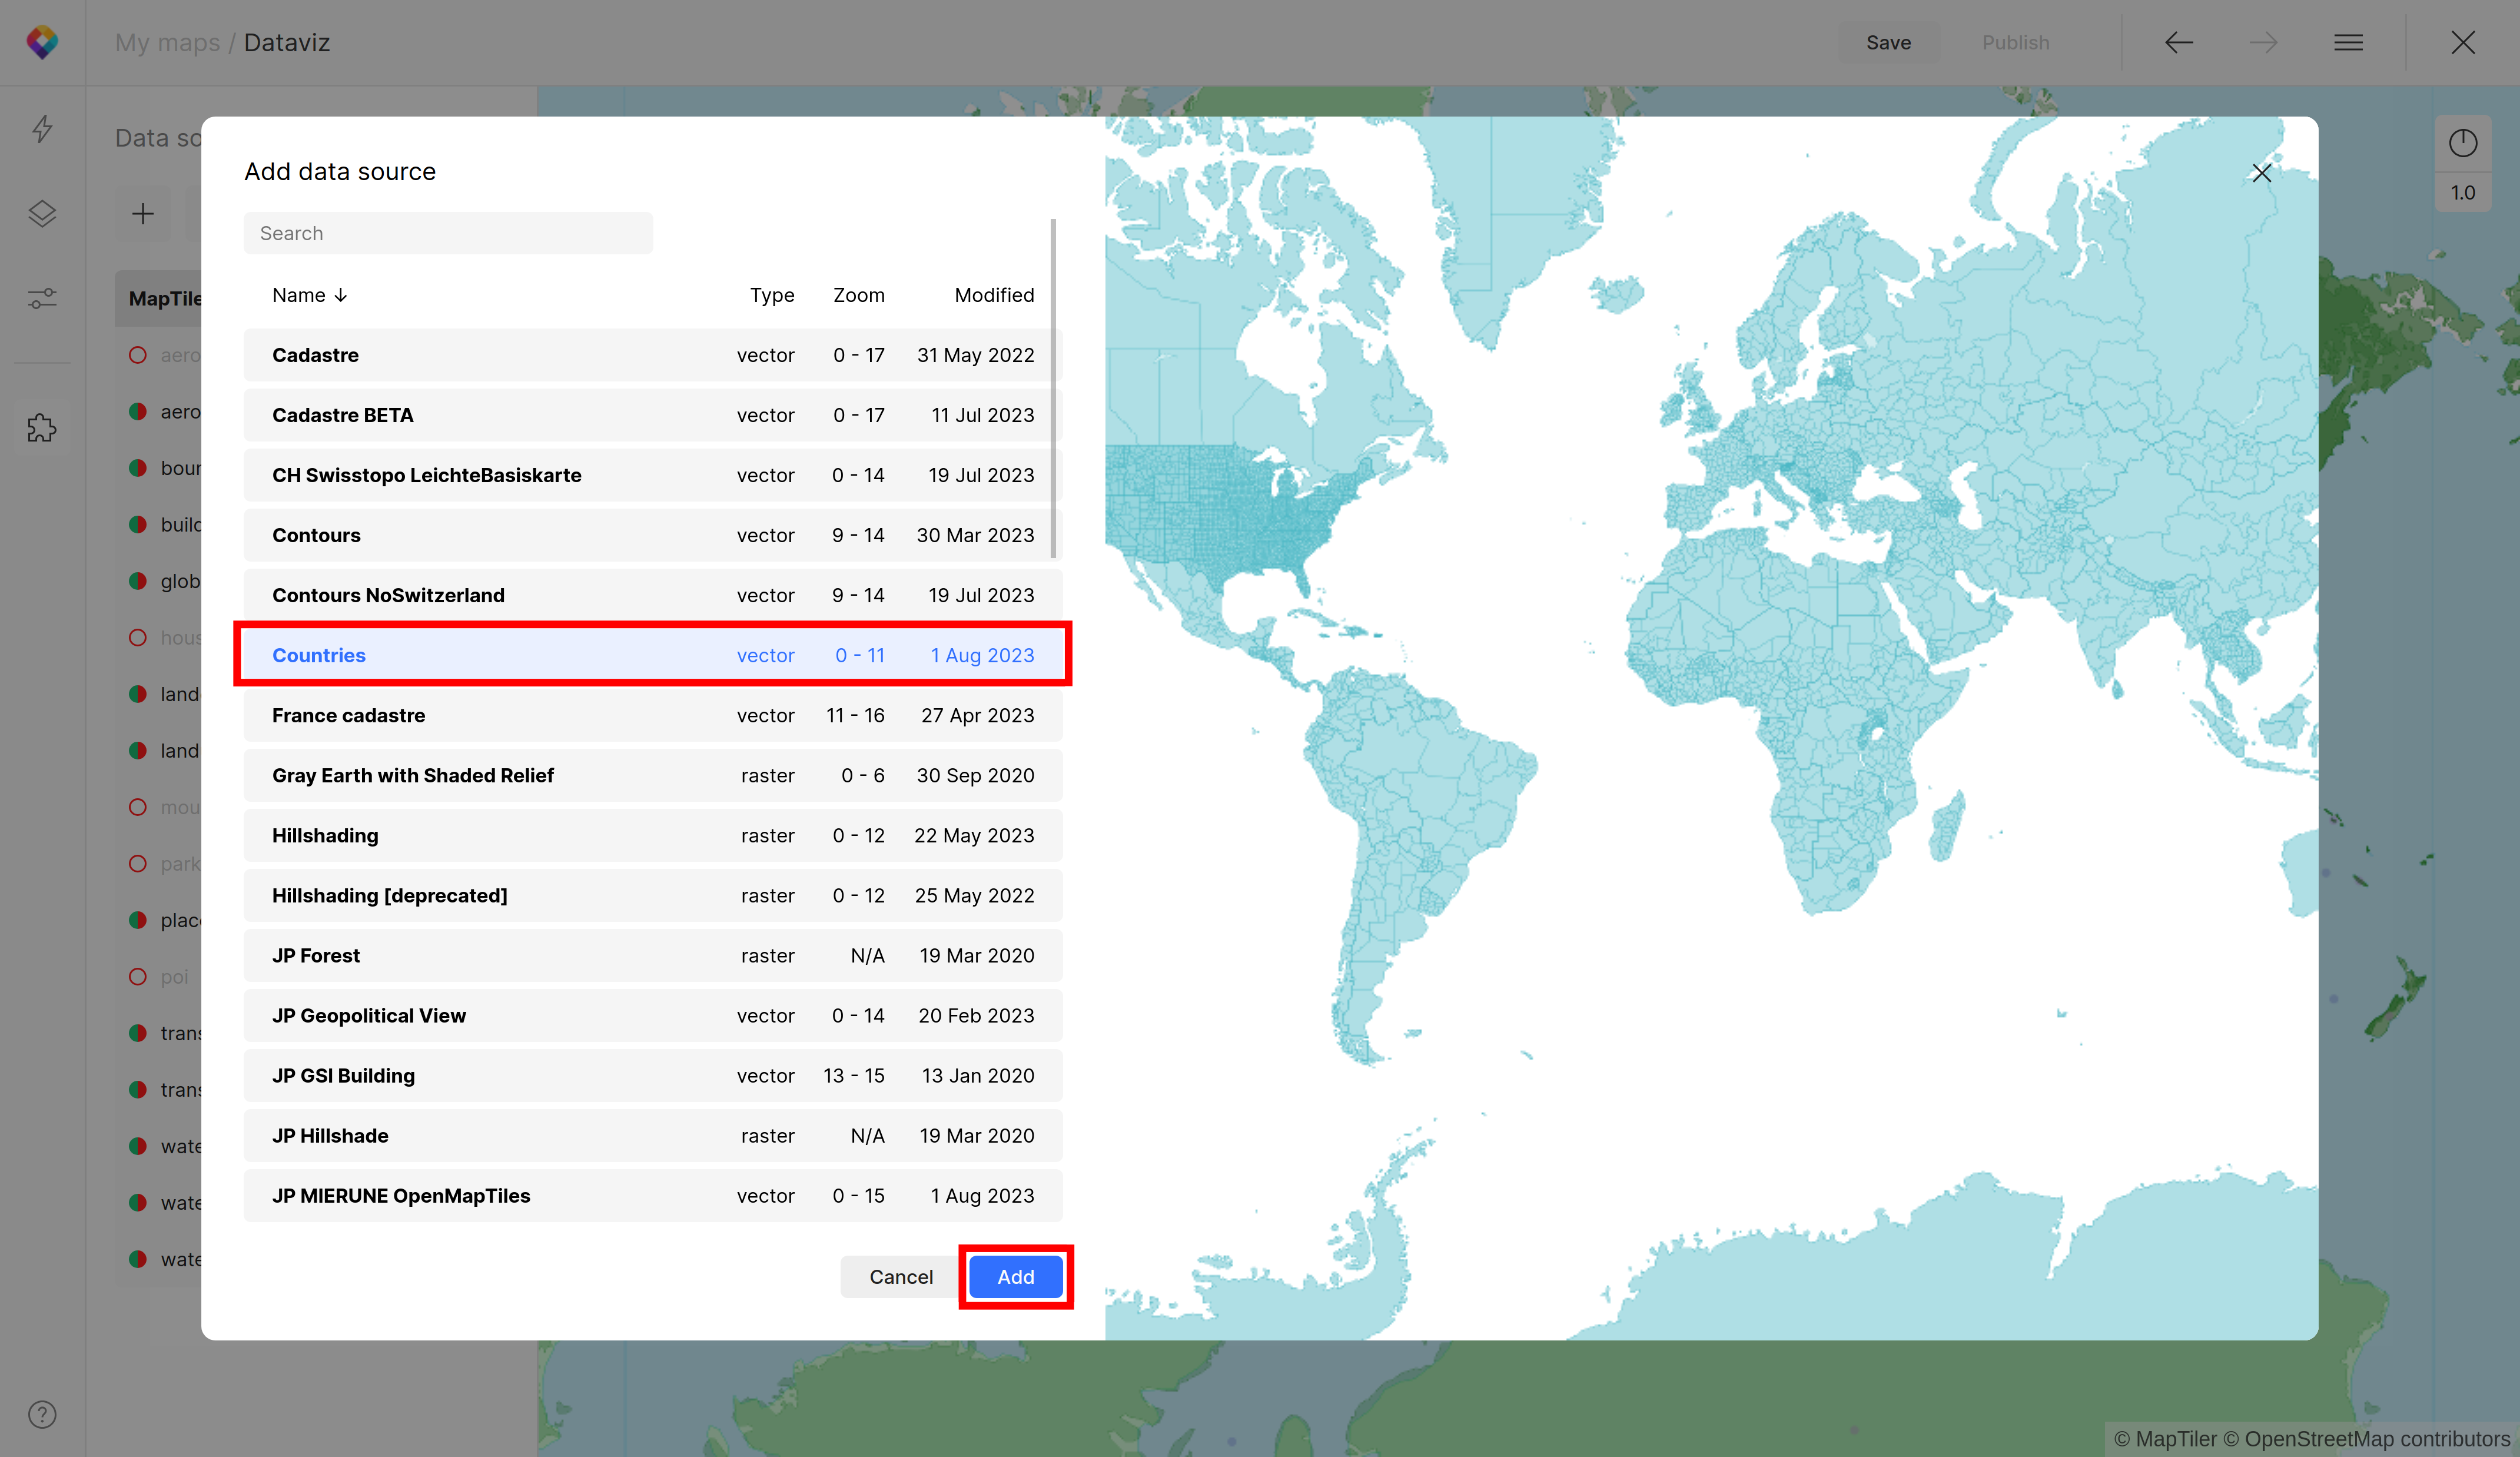Open the My maps breadcrumb link
The image size is (2520, 1457).
click(x=167, y=43)
